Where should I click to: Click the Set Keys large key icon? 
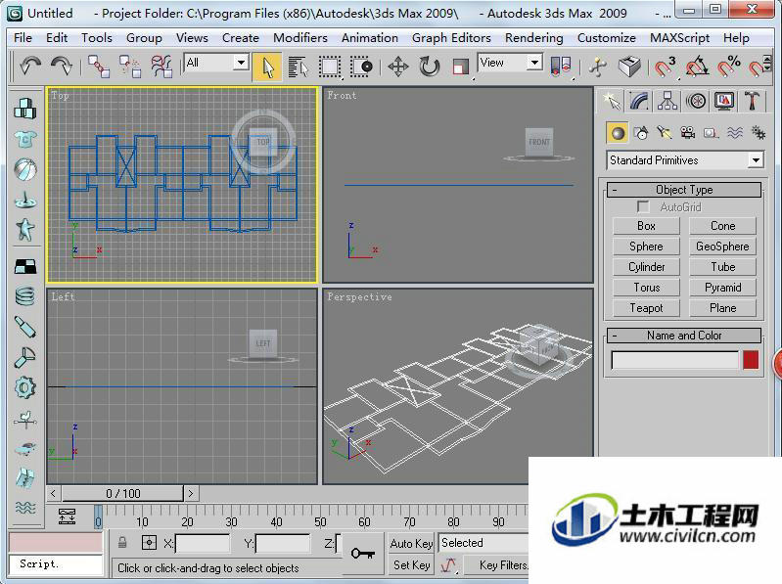362,553
